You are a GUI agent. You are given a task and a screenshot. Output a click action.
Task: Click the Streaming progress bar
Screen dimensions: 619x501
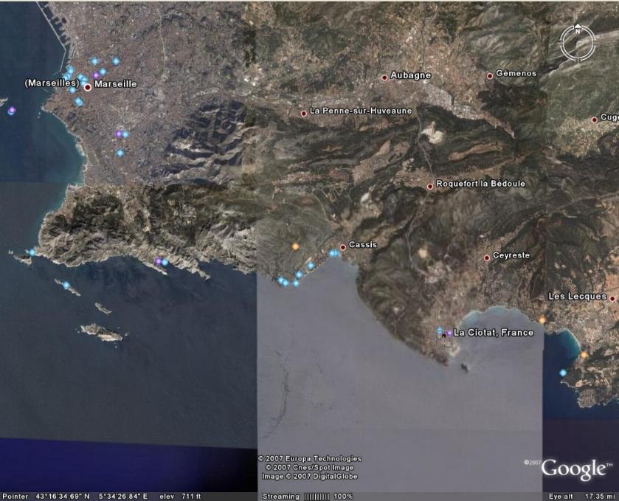(317, 497)
